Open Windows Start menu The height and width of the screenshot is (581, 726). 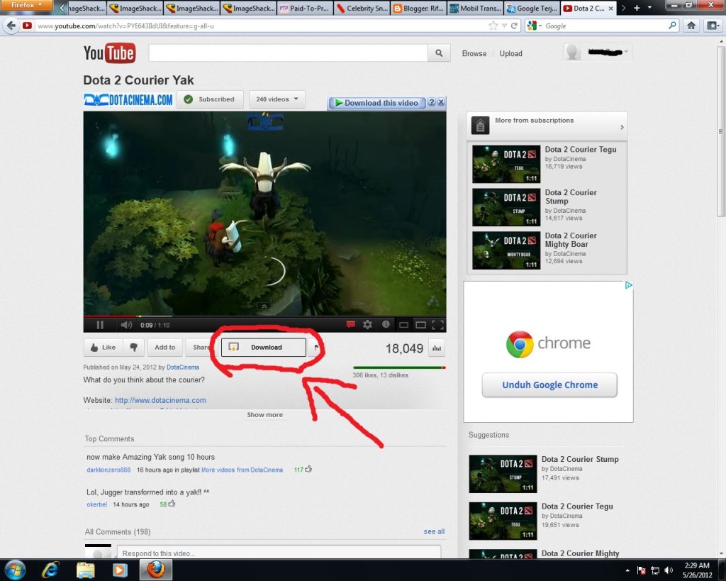[15, 570]
